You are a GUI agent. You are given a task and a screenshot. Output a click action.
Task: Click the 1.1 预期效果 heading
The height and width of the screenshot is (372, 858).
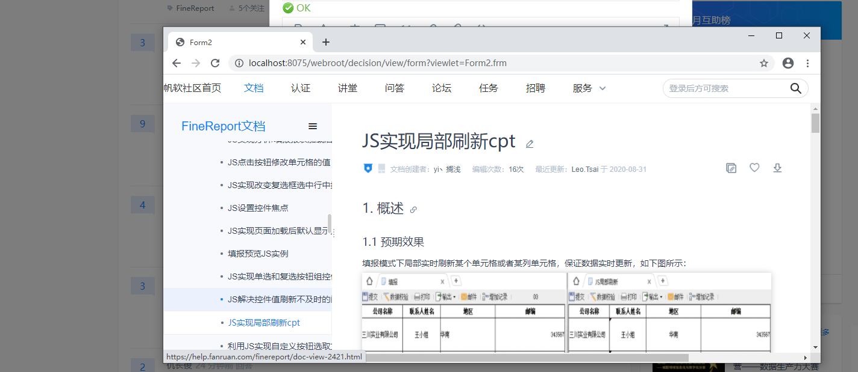393,242
